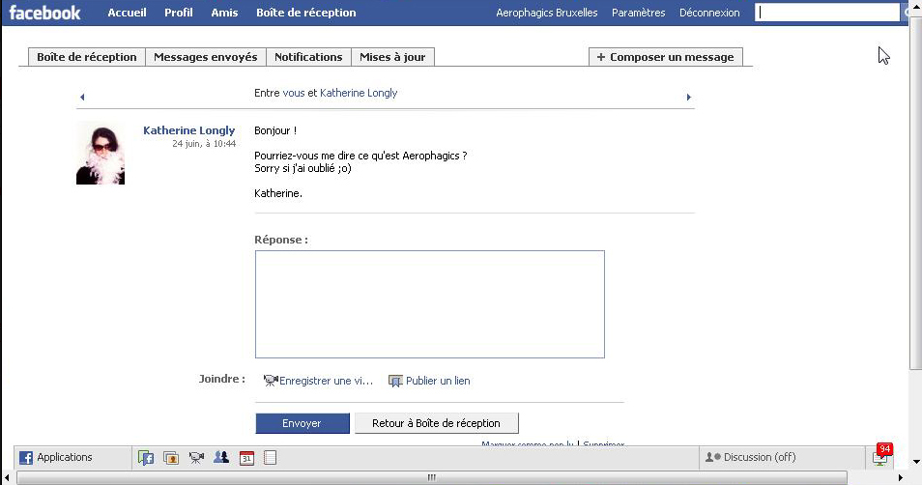Screen dimensions: 922x485
Task: Open the photos bookmark icon in bottom bar
Action: [x=171, y=458]
